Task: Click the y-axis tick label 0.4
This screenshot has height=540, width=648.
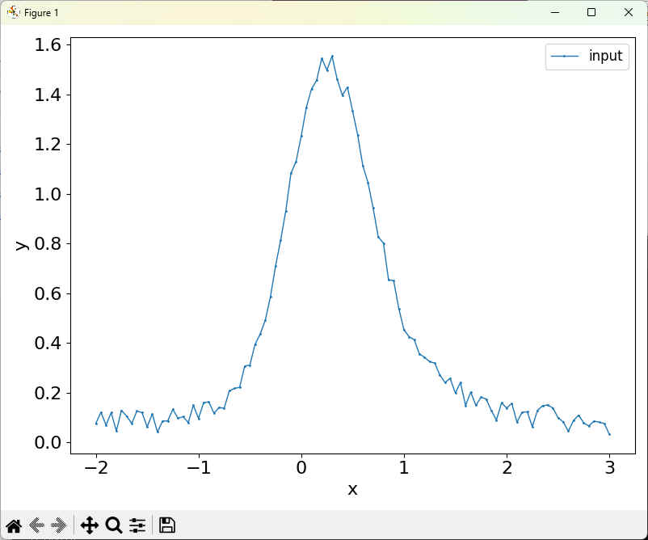Action: 48,344
